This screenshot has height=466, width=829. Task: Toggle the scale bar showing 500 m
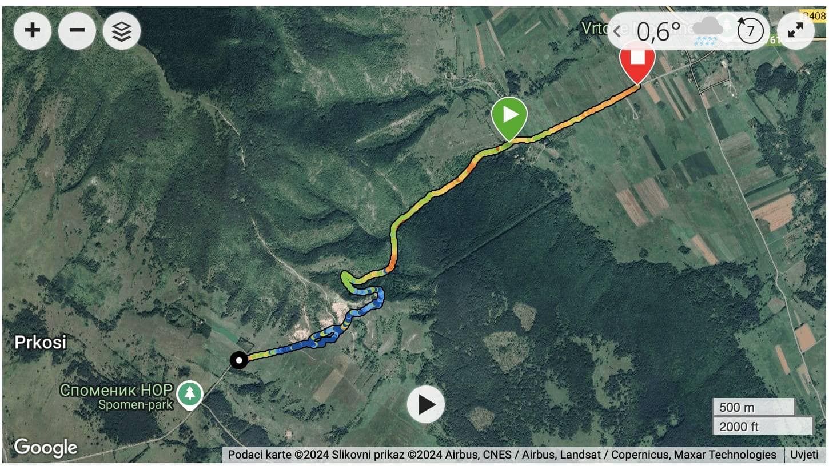tap(753, 407)
